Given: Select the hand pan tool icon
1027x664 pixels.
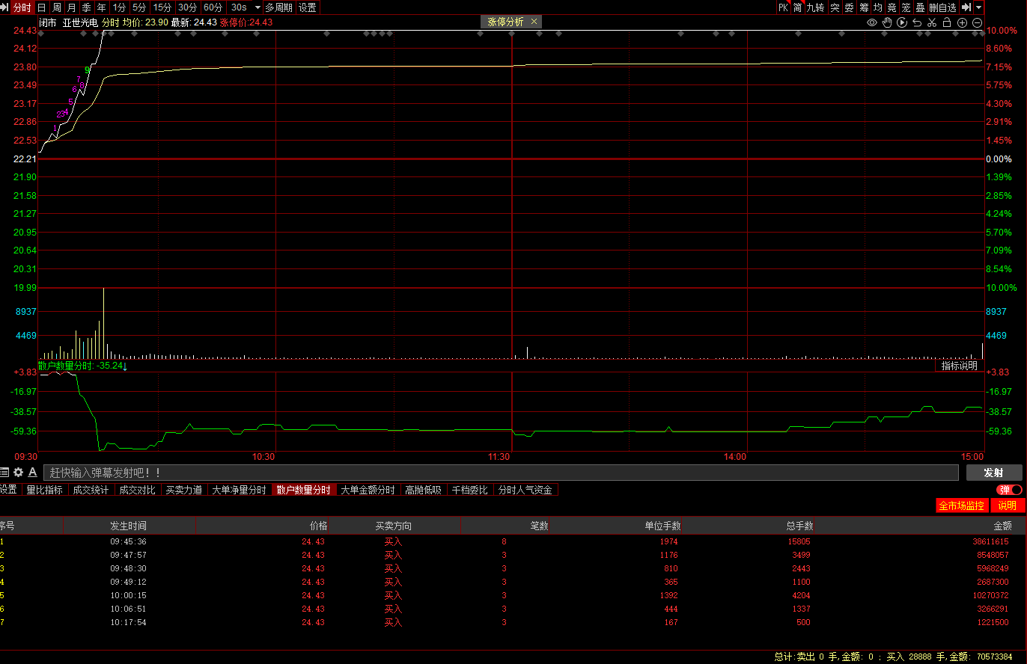Looking at the screenshot, I should click(x=887, y=22).
